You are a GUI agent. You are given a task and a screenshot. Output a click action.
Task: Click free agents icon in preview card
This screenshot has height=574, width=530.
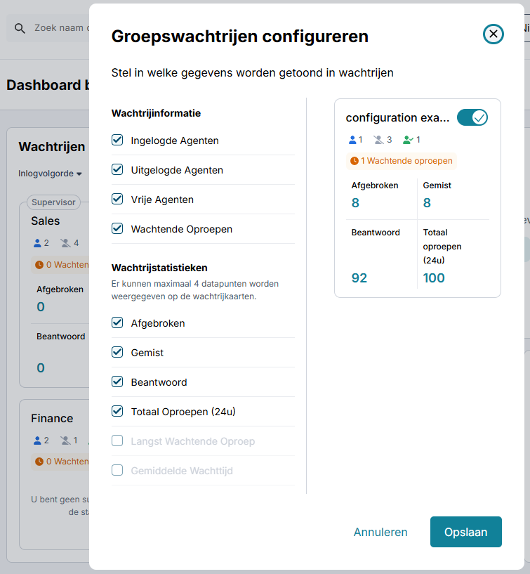(408, 140)
